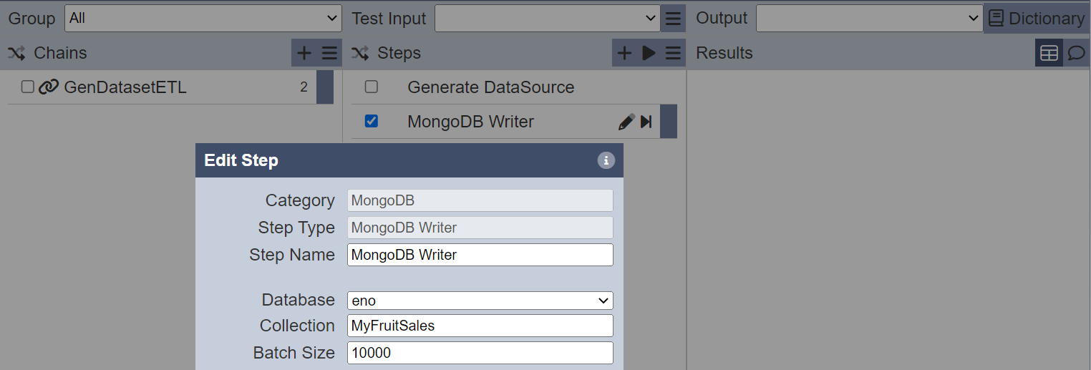
Task: Open the Database dropdown showing eno
Action: tap(480, 301)
